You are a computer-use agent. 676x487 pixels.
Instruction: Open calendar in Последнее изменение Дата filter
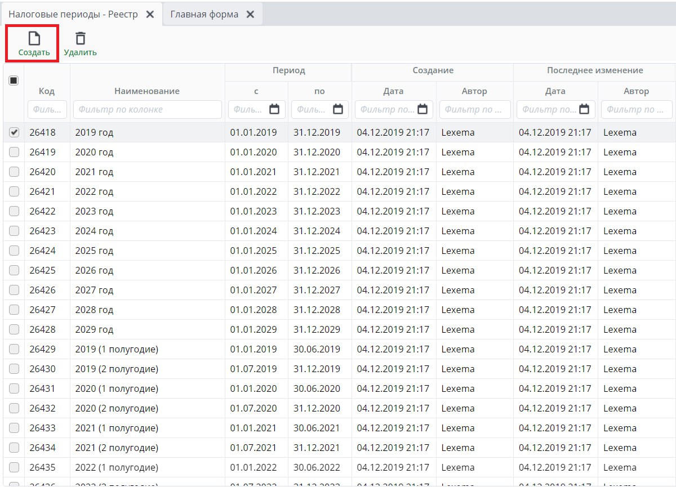pyautogui.click(x=584, y=109)
